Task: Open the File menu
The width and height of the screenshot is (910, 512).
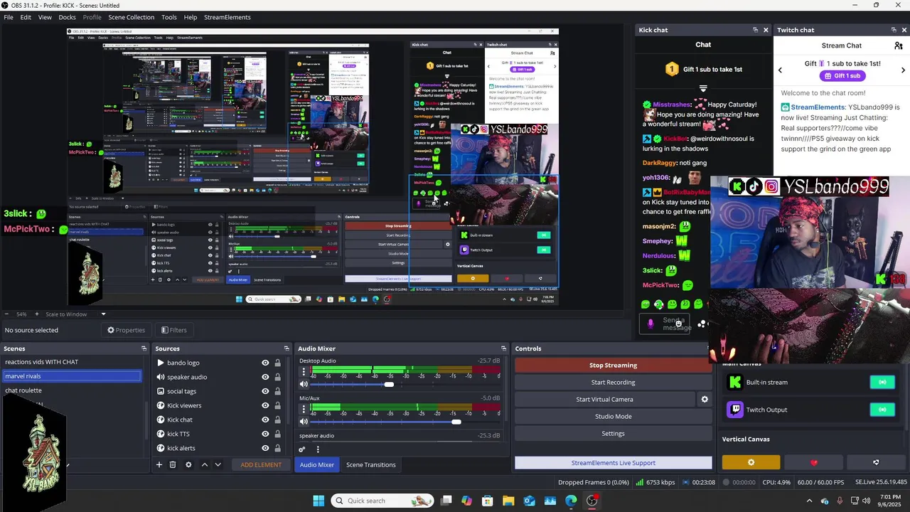Action: (9, 17)
